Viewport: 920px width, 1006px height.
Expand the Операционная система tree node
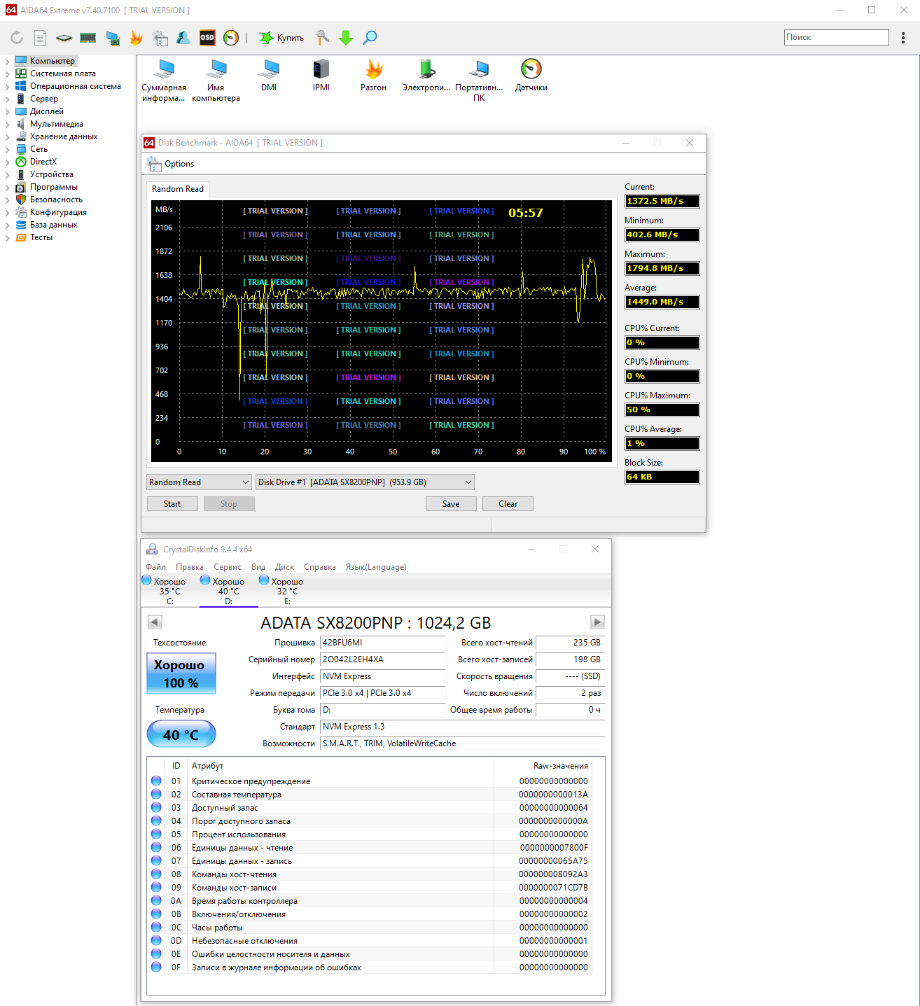(x=7, y=87)
